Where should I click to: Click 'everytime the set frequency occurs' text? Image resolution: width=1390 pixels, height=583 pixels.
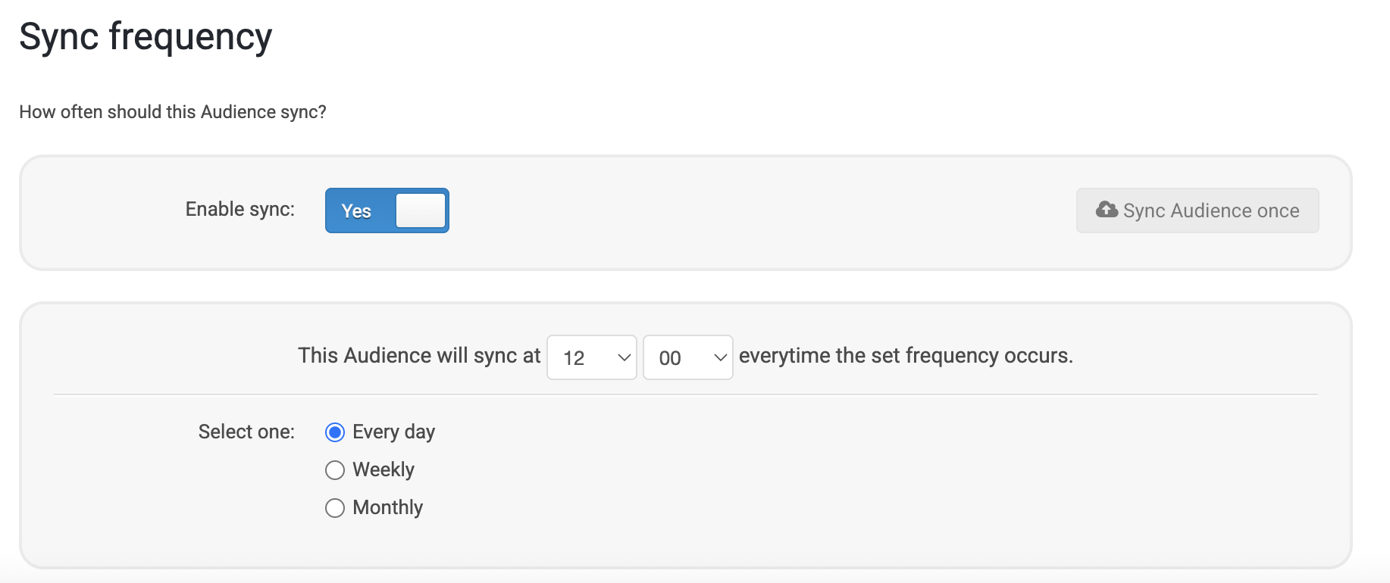coord(906,355)
